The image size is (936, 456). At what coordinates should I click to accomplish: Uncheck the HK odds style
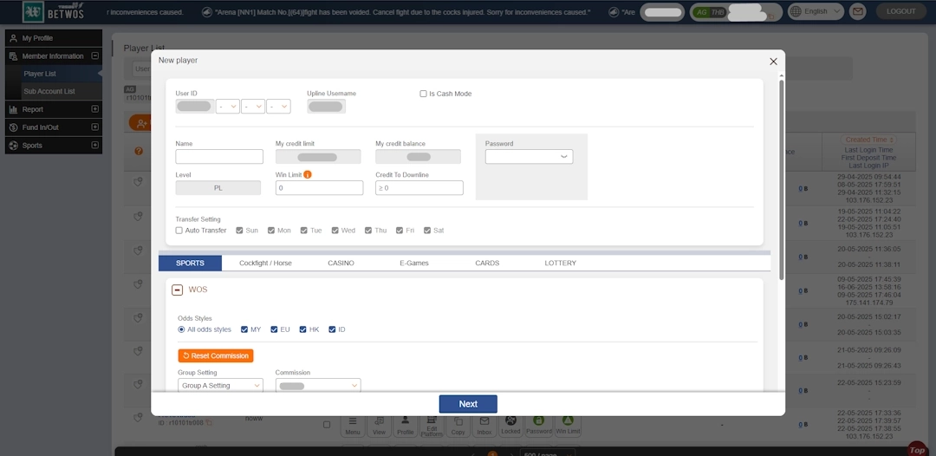pyautogui.click(x=302, y=329)
